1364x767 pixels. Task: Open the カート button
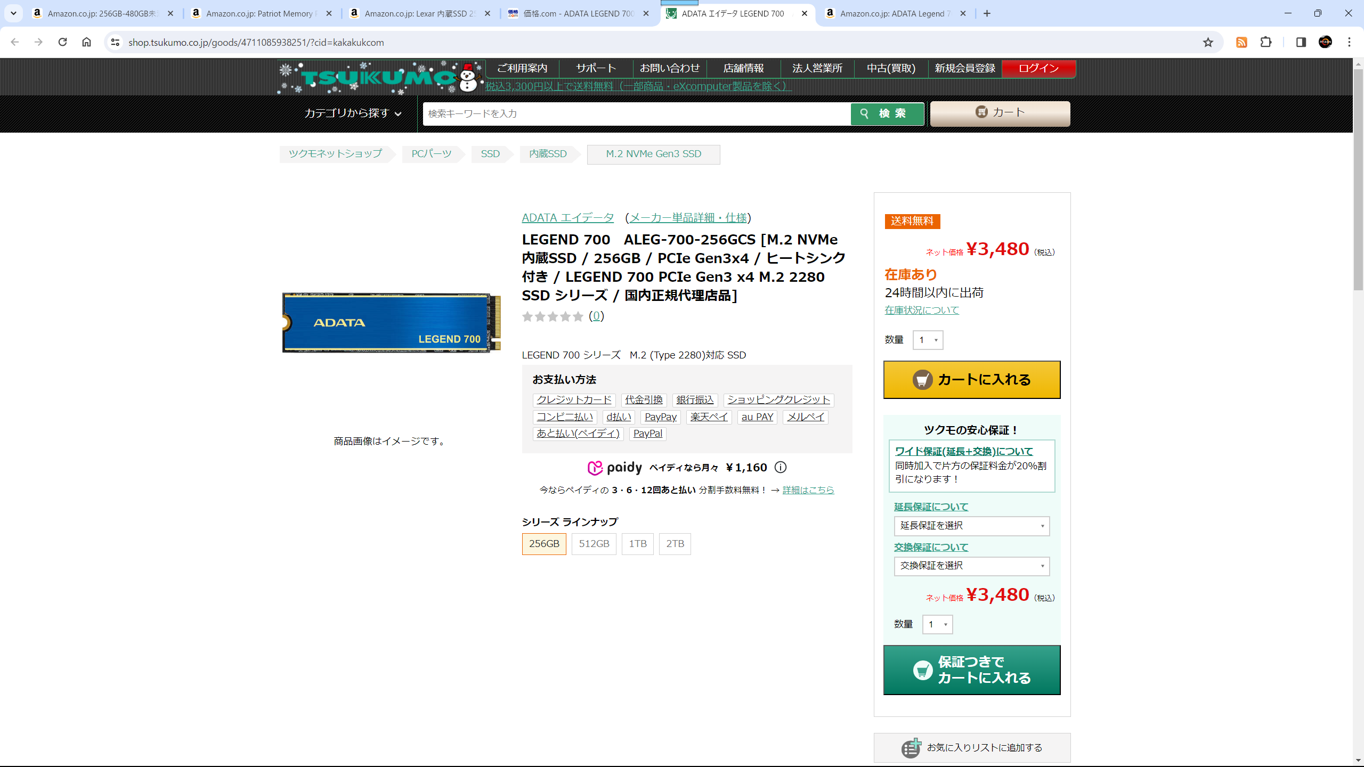(x=1000, y=113)
